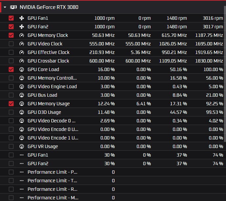This screenshot has height=201, width=226.
Task: Enable the GPU D3D Usage checkbox
Action: tap(11, 112)
